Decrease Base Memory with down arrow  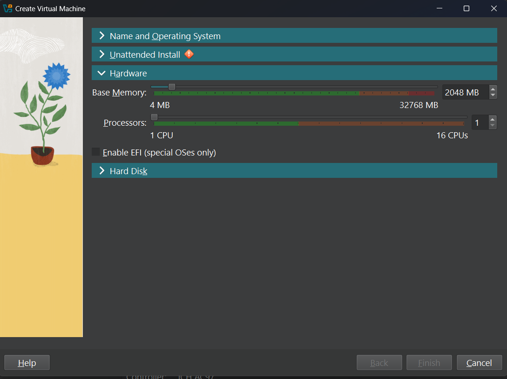pyautogui.click(x=493, y=95)
